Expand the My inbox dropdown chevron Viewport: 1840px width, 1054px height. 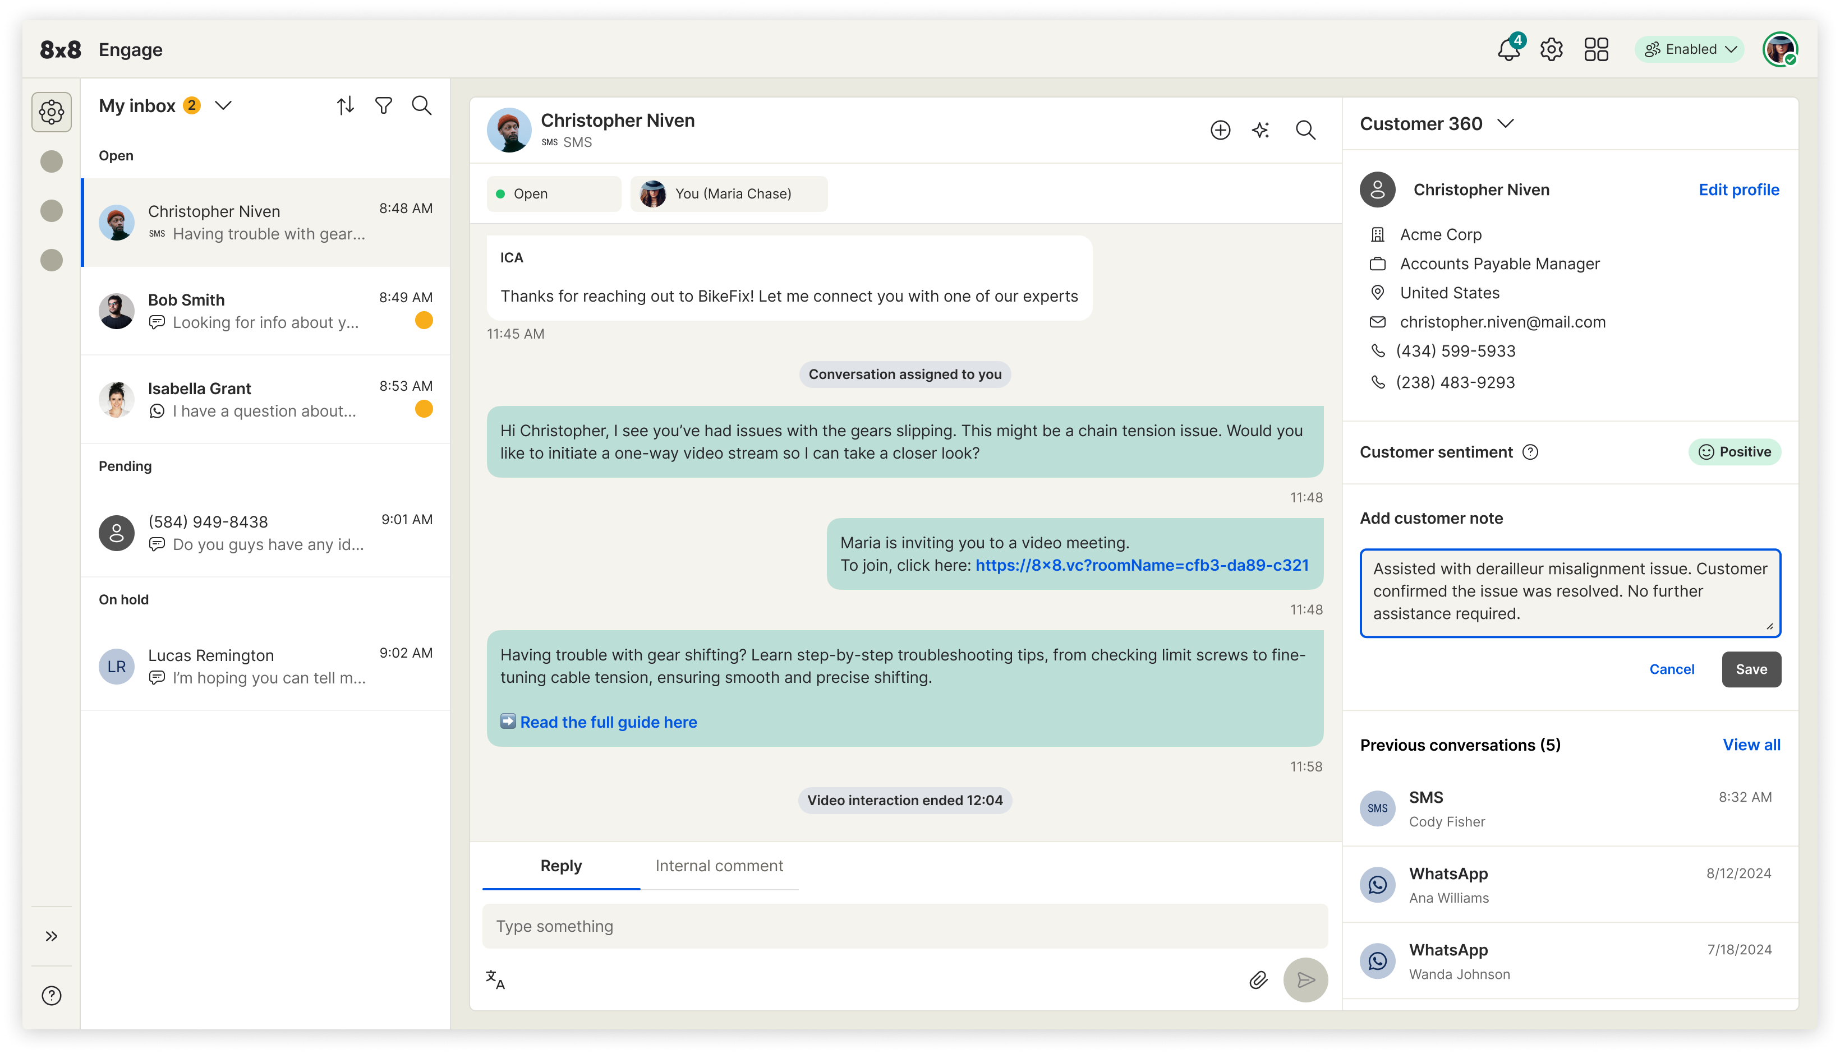tap(224, 106)
